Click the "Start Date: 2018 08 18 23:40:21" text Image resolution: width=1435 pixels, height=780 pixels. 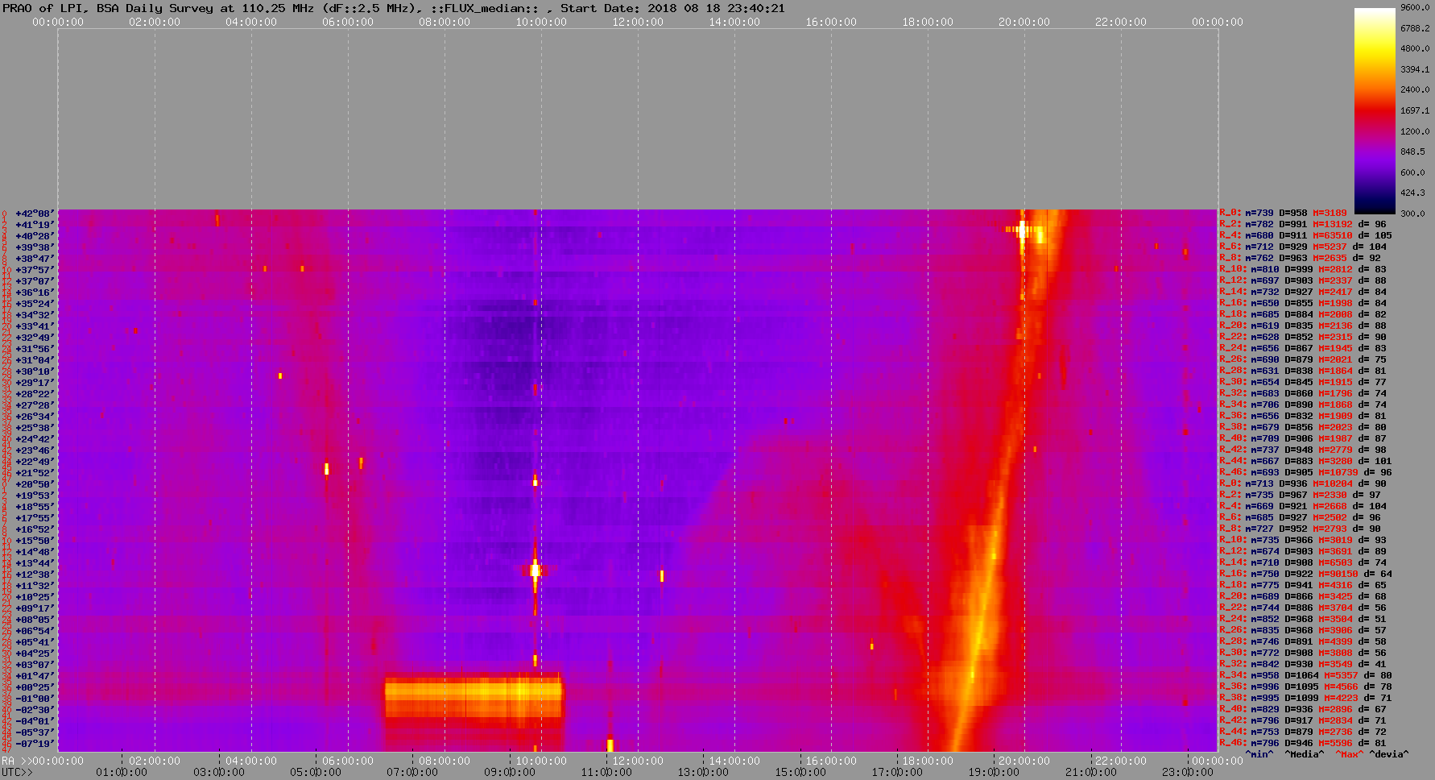[672, 8]
